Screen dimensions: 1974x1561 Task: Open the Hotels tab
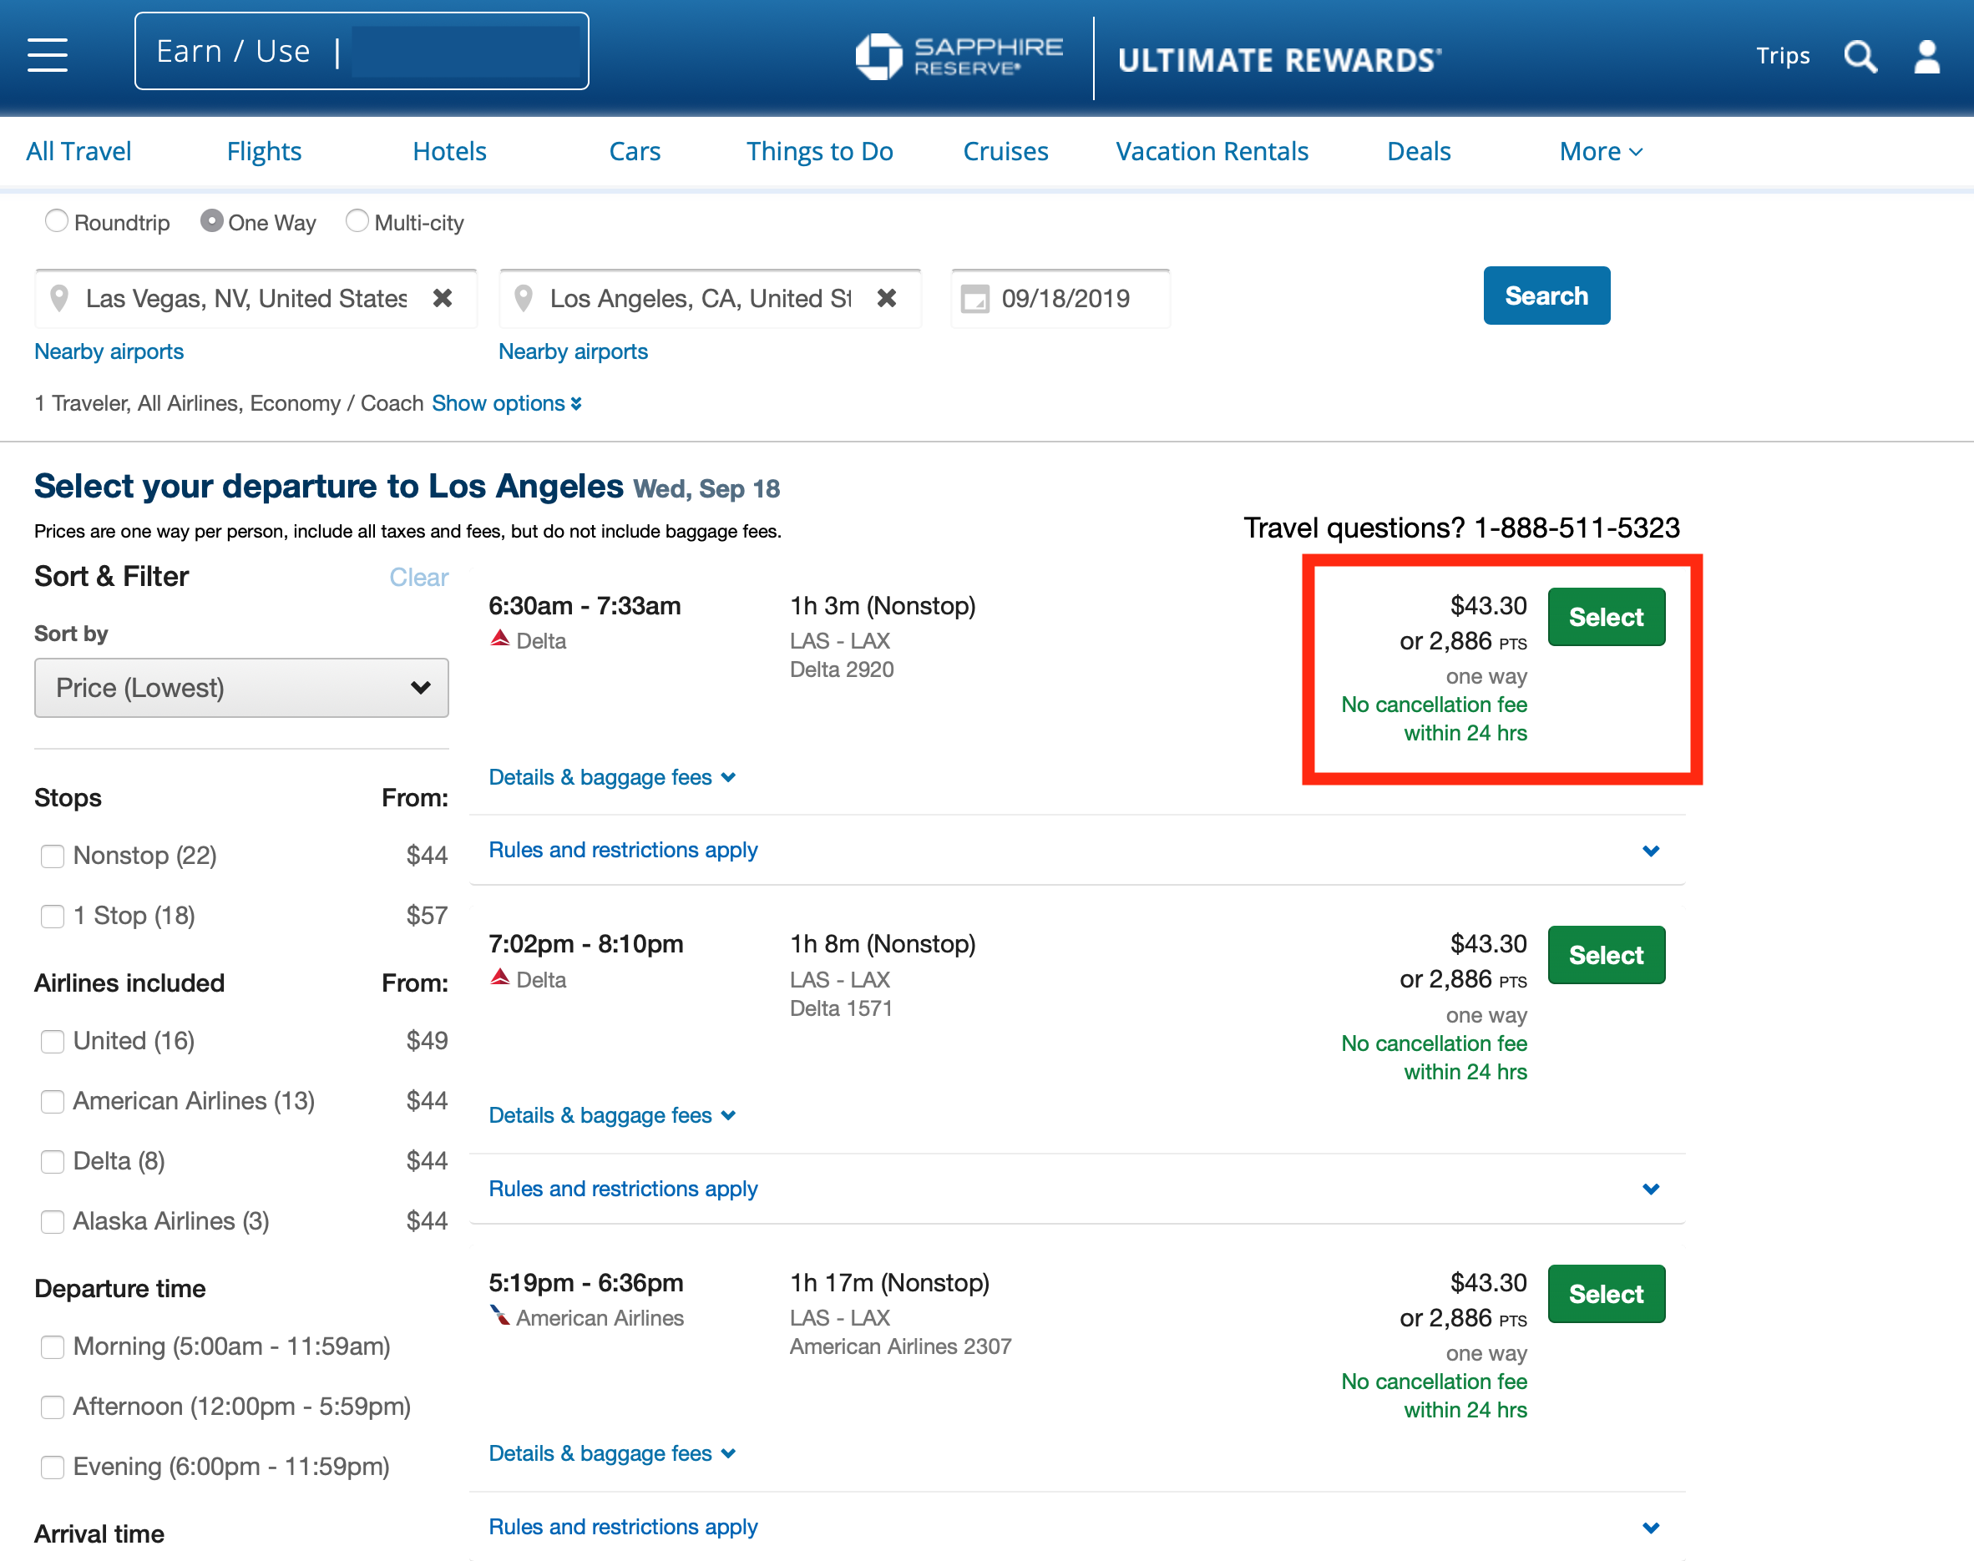[x=449, y=152]
